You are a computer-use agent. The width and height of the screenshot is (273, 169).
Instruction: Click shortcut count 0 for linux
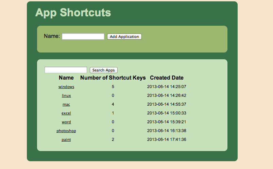click(113, 96)
